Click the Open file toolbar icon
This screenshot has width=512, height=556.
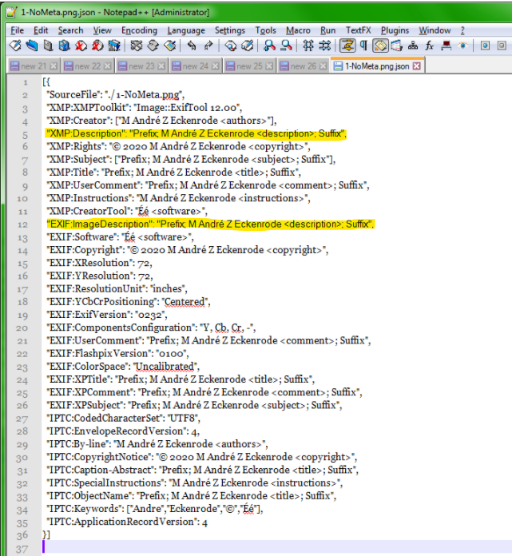[32, 46]
